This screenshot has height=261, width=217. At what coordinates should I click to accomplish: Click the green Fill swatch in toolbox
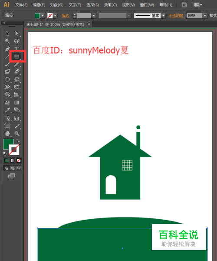coord(7,143)
